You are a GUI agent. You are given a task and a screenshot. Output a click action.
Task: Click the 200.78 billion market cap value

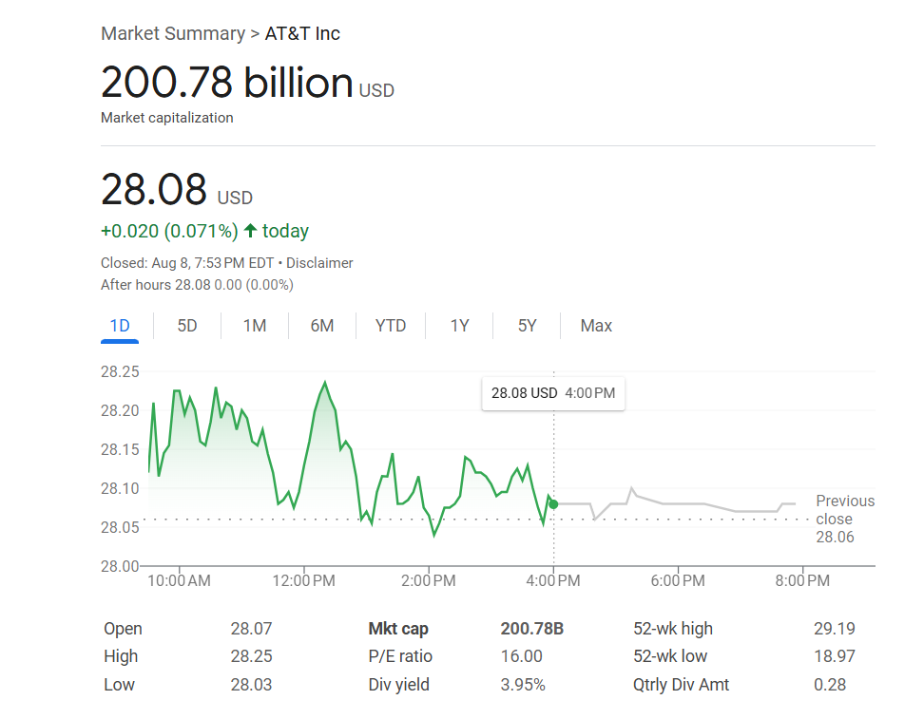[227, 83]
